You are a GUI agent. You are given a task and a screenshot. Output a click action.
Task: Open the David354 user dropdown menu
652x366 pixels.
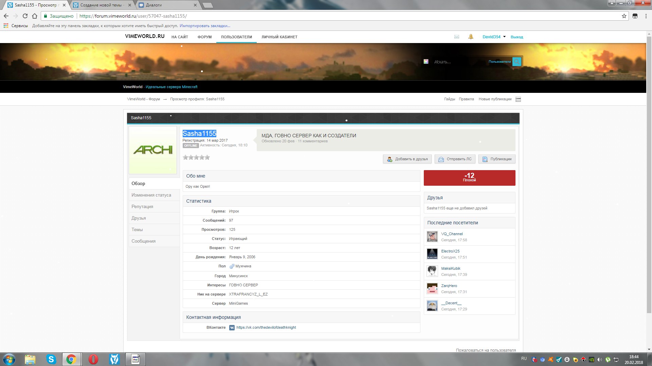click(494, 37)
